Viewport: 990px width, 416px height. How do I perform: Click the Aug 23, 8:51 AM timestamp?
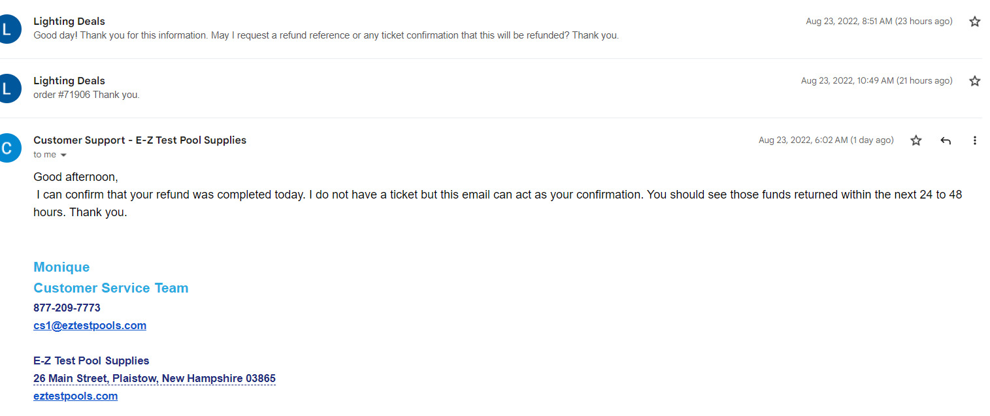point(879,22)
